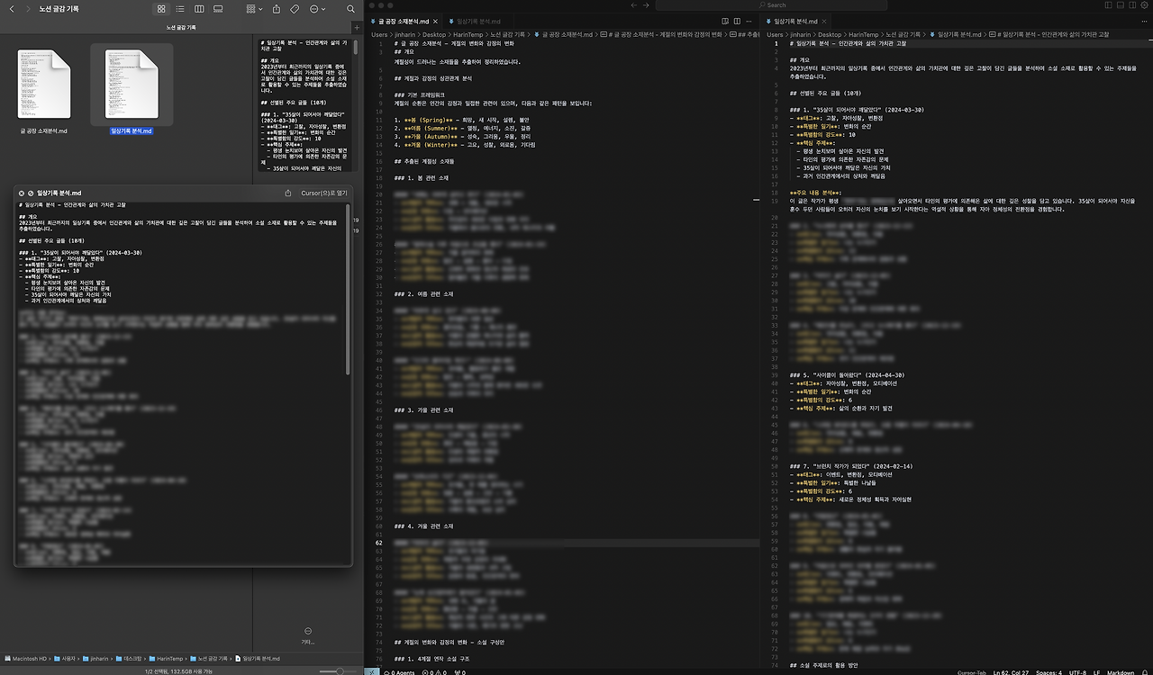The width and height of the screenshot is (1153, 675).
Task: Click Markdown language mode in status bar
Action: (1121, 671)
